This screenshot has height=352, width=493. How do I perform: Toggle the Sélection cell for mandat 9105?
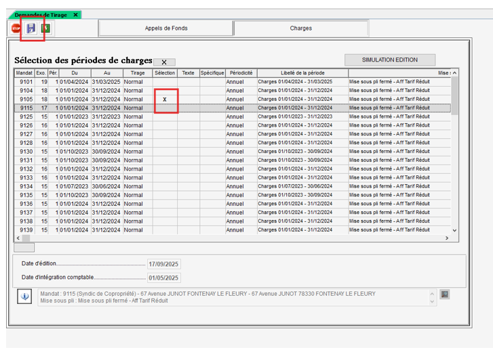tap(164, 100)
